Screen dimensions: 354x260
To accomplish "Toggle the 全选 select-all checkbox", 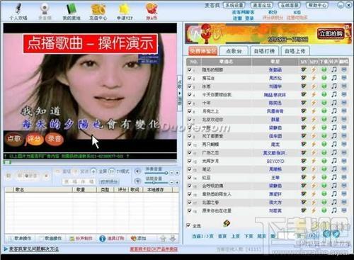I will pos(188,225).
